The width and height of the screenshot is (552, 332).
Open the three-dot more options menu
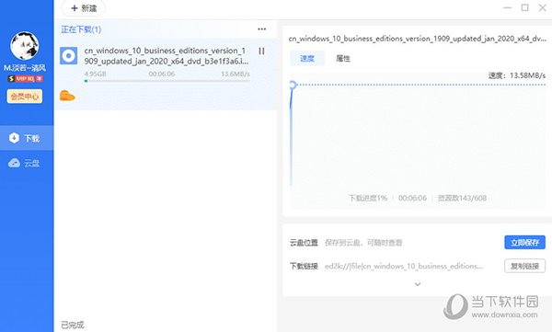[261, 29]
